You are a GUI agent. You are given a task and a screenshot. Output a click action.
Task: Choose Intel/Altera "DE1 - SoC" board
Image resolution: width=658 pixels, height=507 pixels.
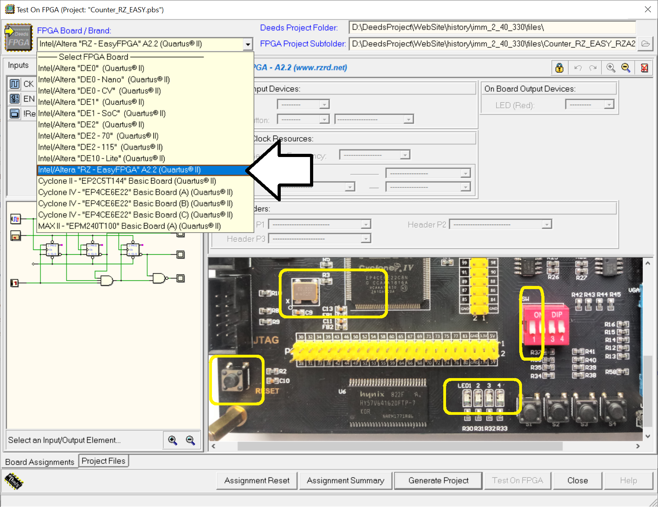point(145,113)
